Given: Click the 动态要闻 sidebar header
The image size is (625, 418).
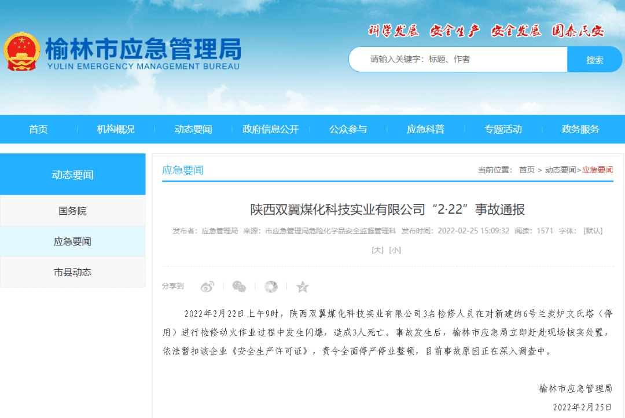Looking at the screenshot, I should pos(72,174).
